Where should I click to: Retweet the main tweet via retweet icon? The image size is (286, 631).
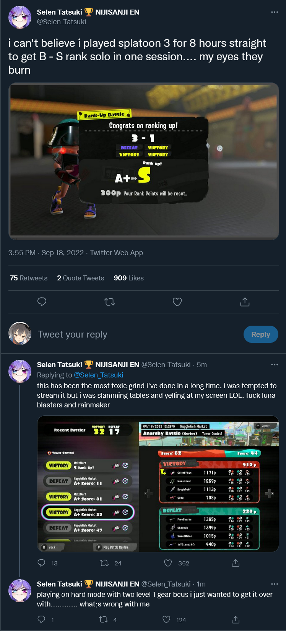click(x=110, y=302)
